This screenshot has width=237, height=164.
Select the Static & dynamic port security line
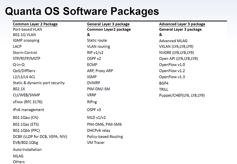point(39,83)
